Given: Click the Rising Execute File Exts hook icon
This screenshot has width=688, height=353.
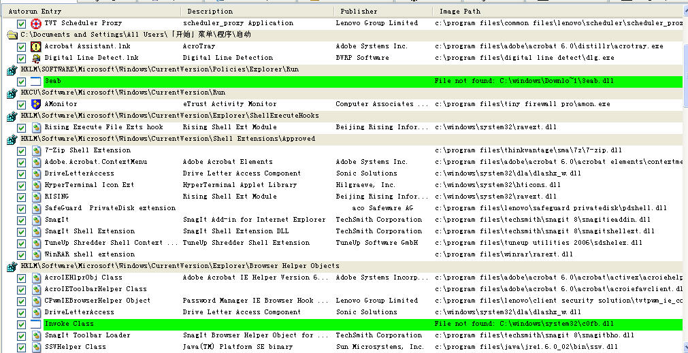Looking at the screenshot, I should coord(37,128).
